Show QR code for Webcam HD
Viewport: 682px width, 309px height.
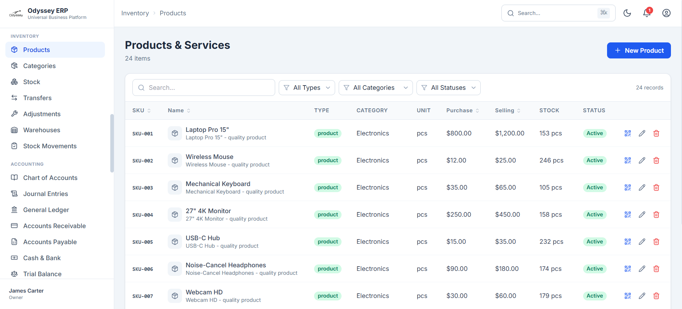point(628,296)
